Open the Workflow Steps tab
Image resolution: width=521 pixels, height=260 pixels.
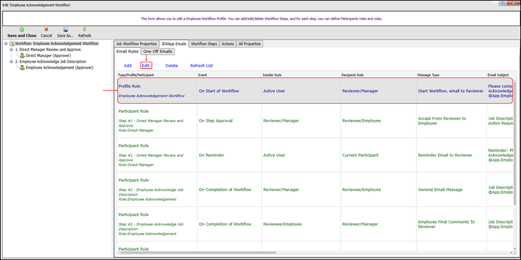pos(204,44)
